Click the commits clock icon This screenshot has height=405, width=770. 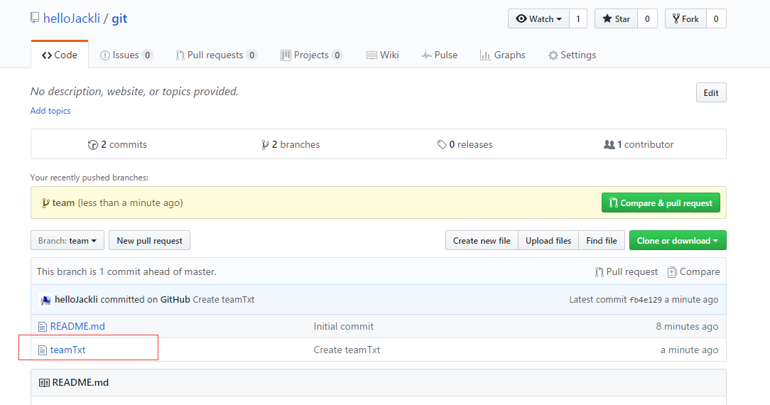point(92,145)
